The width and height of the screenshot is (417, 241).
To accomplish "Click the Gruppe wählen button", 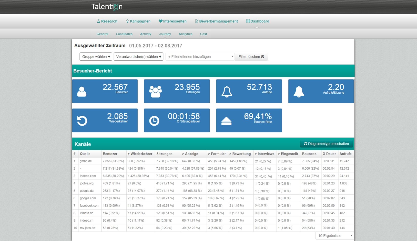I will pos(96,57).
